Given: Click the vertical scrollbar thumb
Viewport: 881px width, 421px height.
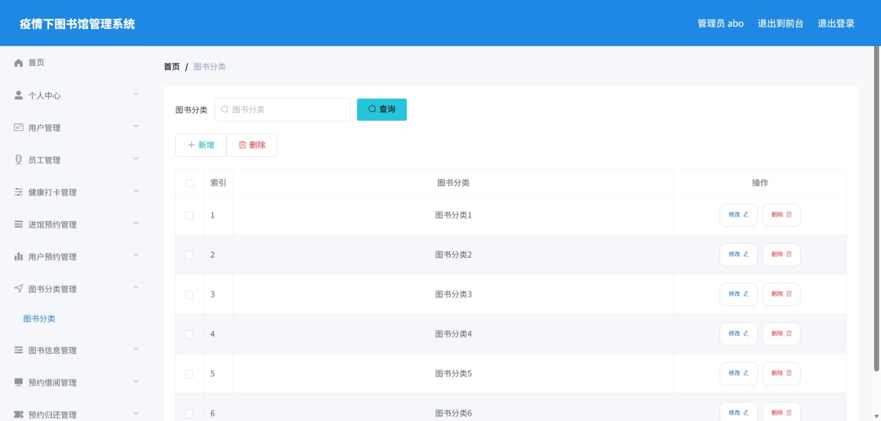Looking at the screenshot, I should 877,209.
